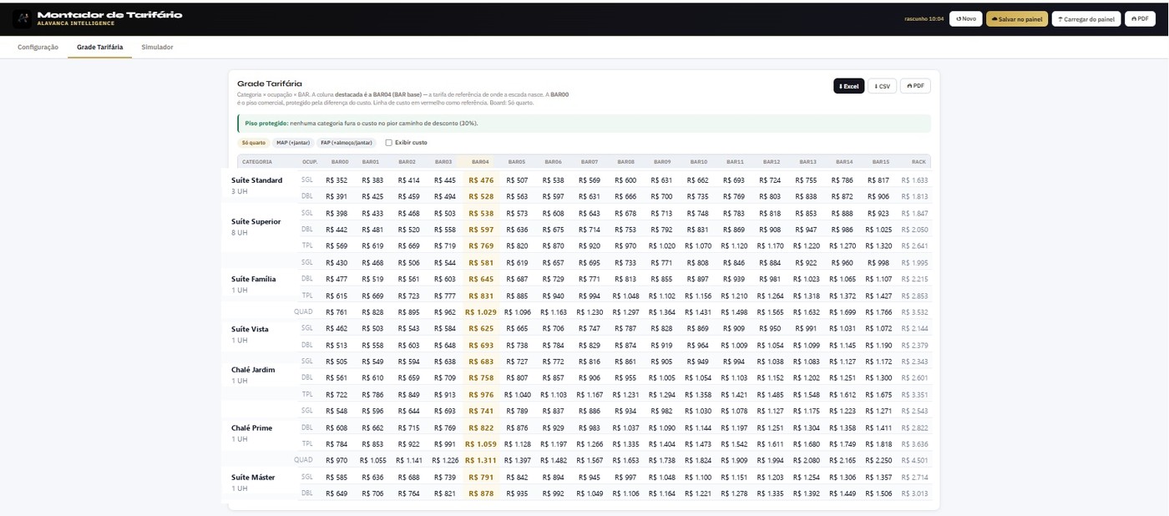The height and width of the screenshot is (516, 1169).
Task: Click rack rate R$ 4.501
Action: (915, 460)
